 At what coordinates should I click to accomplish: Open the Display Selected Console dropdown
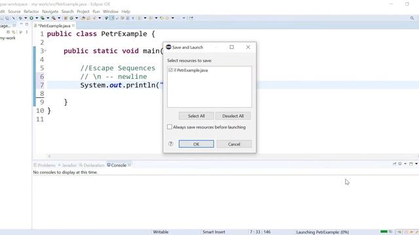click(405, 164)
